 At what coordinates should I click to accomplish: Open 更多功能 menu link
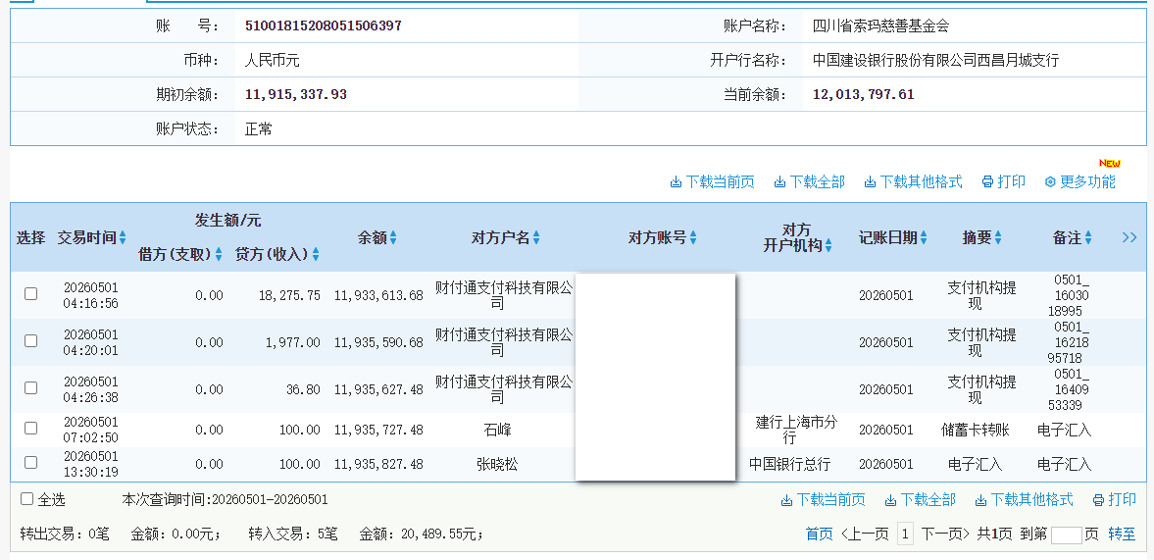[x=1087, y=181]
